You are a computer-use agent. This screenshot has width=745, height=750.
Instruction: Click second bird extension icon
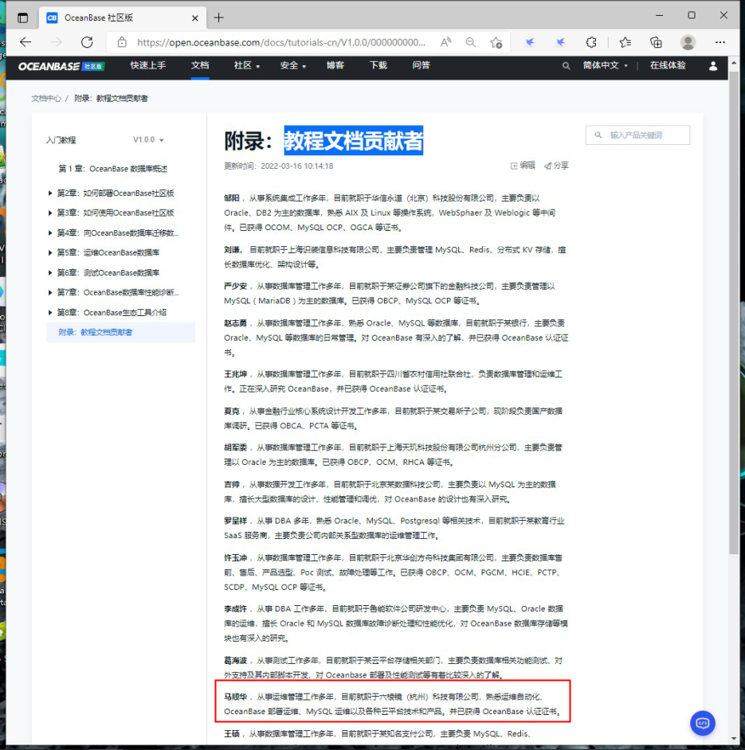point(560,42)
